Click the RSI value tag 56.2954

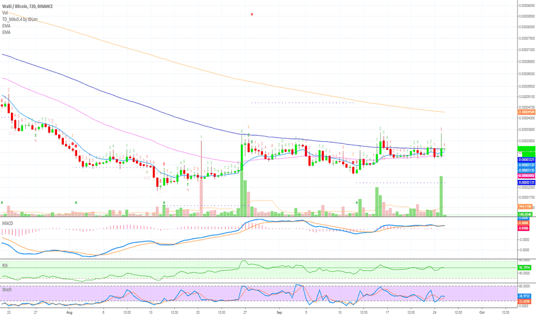[524, 268]
